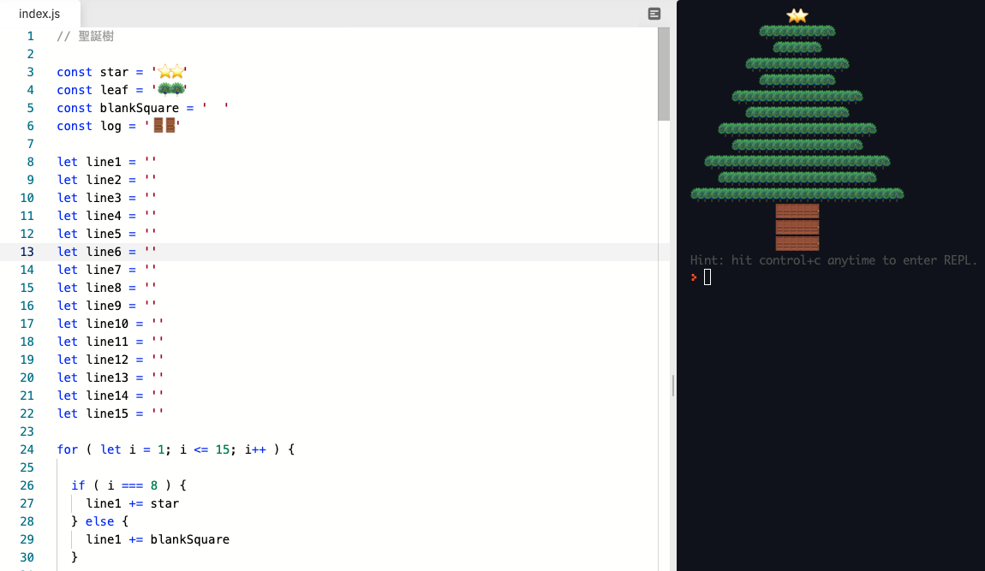Click the red prompt arrow in console
The image size is (985, 571).
[x=694, y=277]
